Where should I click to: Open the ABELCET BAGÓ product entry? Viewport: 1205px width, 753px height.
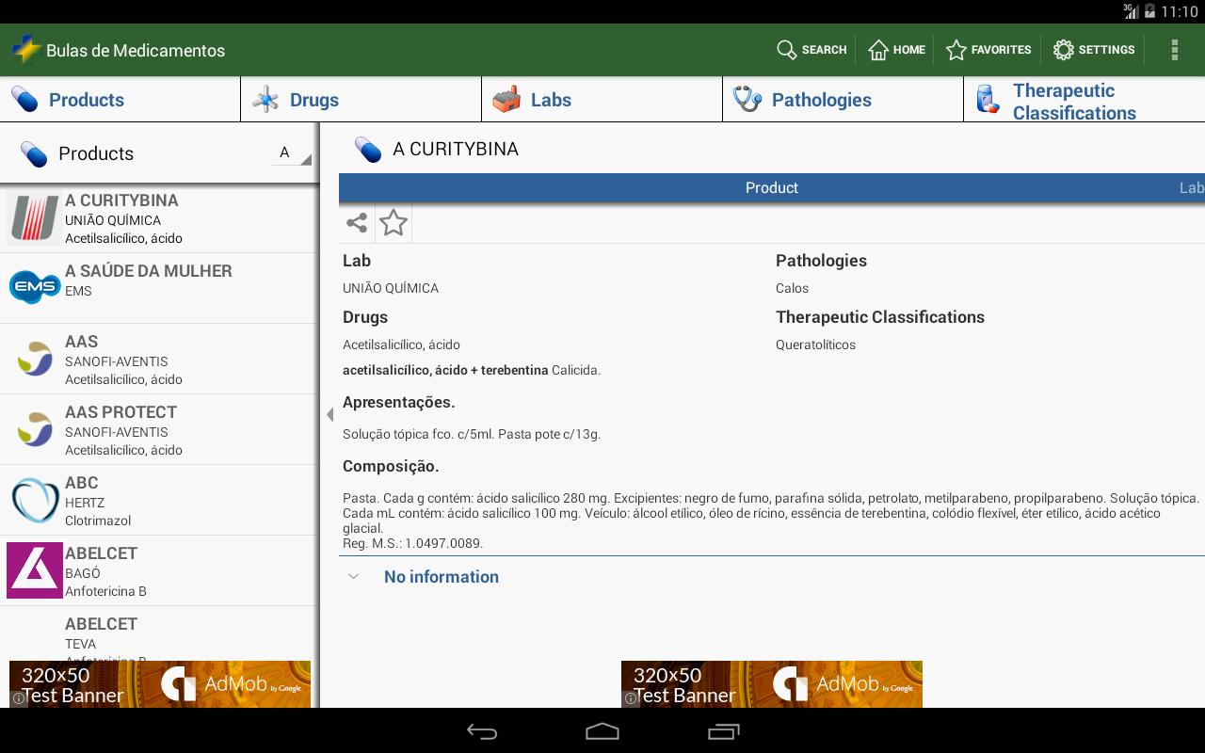pyautogui.click(x=158, y=570)
